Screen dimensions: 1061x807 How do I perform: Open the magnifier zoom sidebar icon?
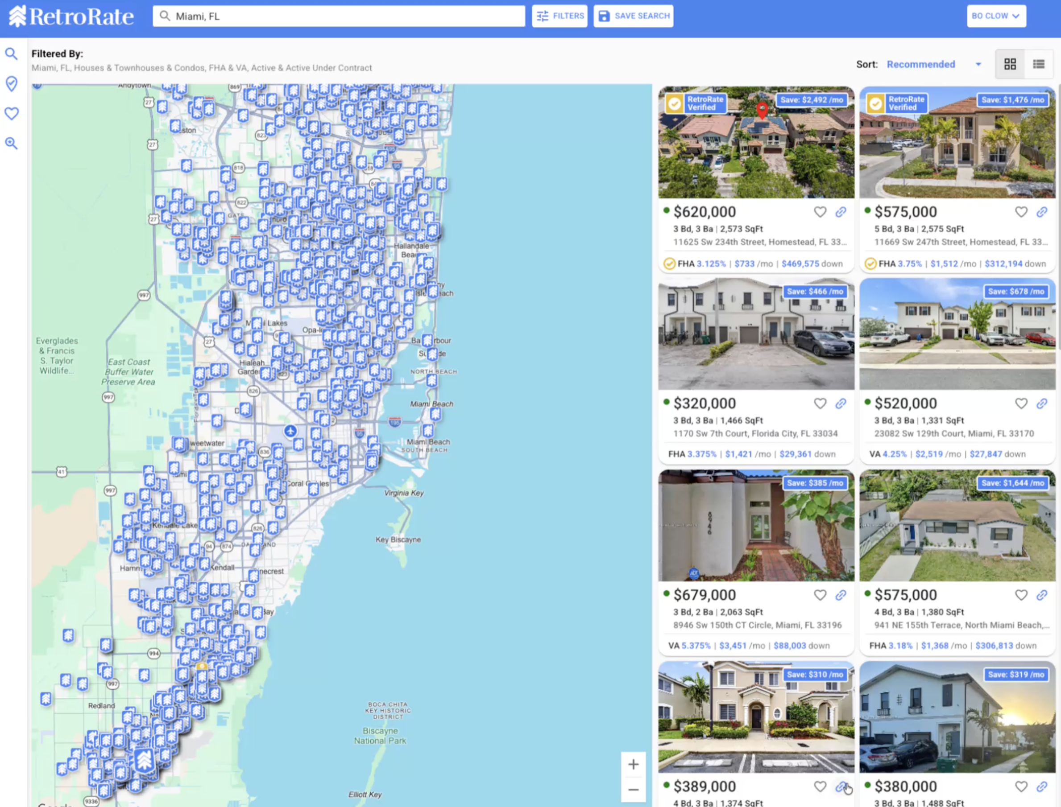click(12, 143)
